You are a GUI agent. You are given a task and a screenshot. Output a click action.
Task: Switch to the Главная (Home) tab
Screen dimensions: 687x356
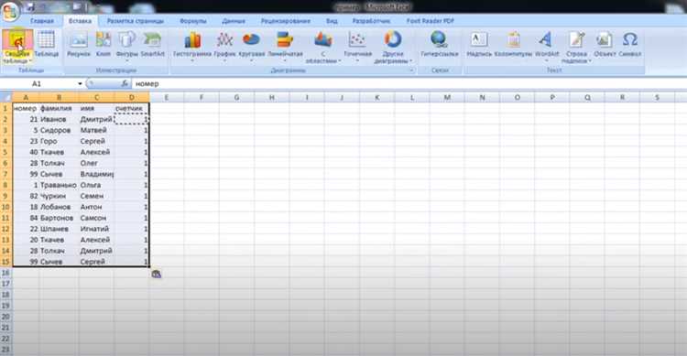coord(42,20)
